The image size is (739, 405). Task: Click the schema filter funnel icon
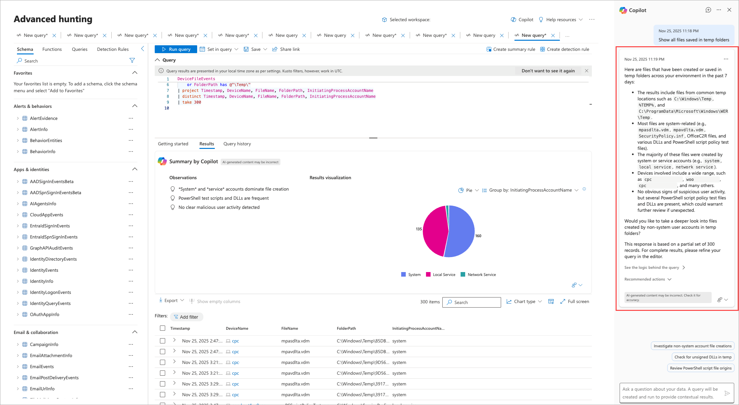(x=132, y=60)
